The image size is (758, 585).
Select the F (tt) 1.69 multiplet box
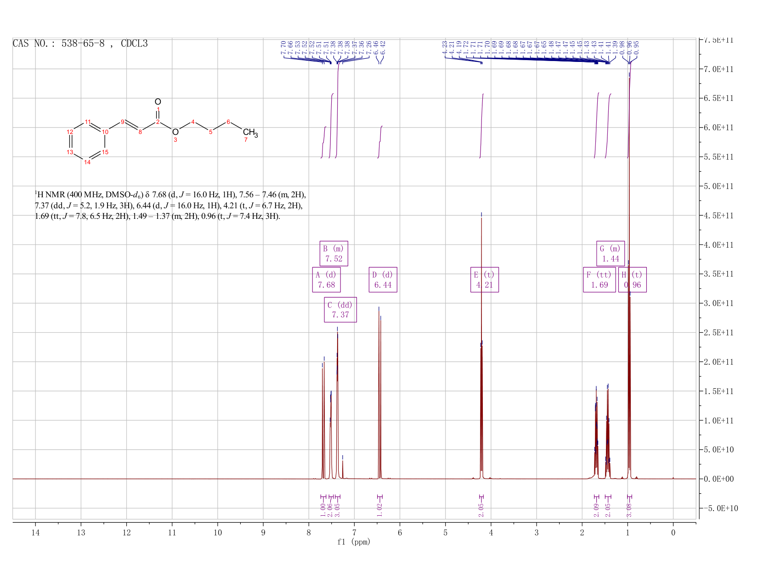pyautogui.click(x=600, y=279)
